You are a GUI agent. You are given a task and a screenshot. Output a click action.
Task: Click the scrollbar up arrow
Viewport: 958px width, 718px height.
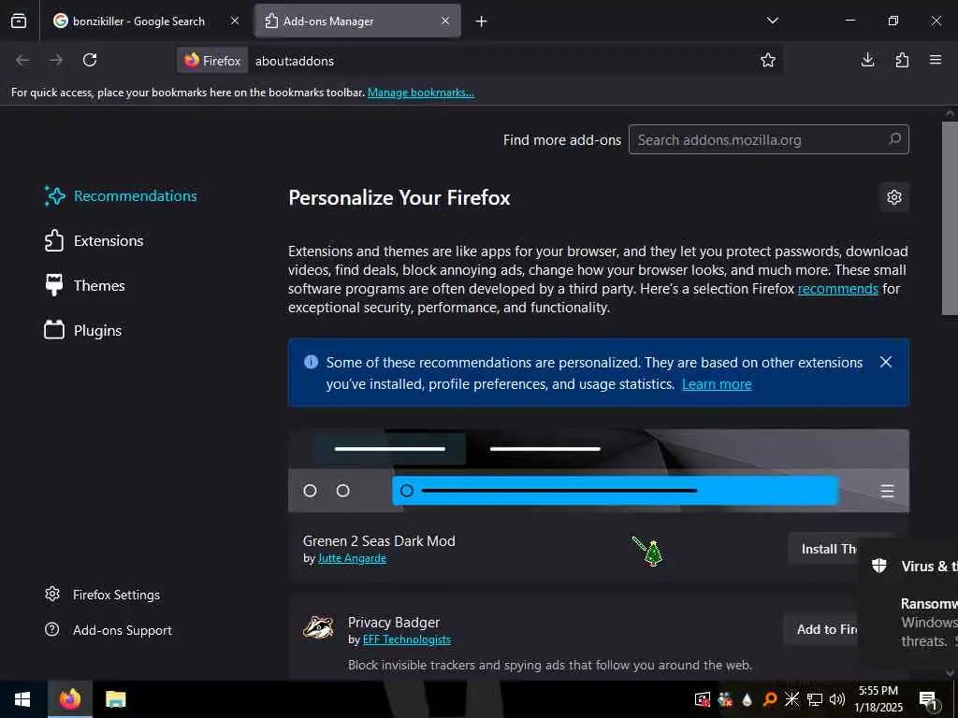pyautogui.click(x=950, y=113)
